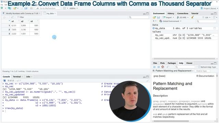Screen dimensions: 219x123
Task: Select the Console tab
Action: coord(6,77)
